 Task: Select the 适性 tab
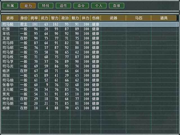[x=63, y=5]
